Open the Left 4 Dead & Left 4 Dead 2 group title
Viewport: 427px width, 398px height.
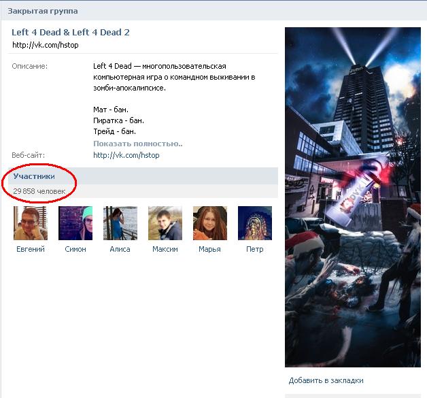coord(71,32)
